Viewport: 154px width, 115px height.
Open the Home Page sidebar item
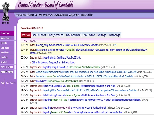click(x=5, y=33)
